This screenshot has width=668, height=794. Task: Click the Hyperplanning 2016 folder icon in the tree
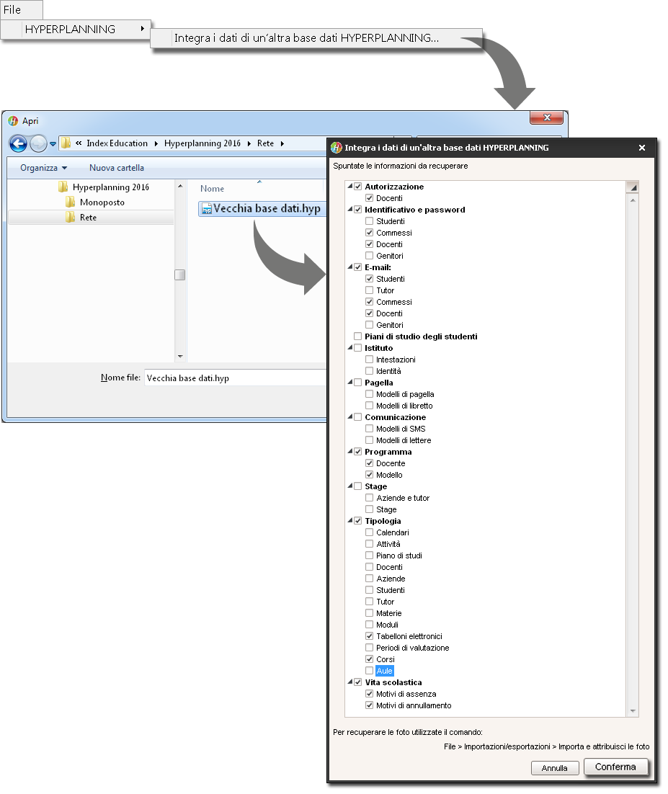tap(63, 187)
